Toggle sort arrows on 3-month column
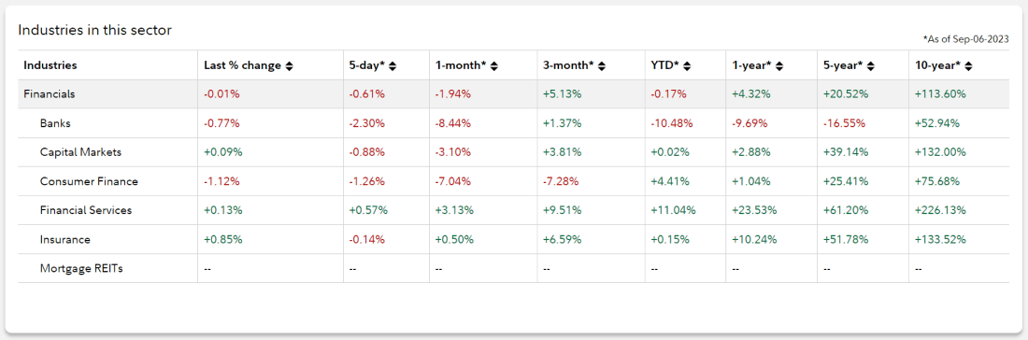1028x340 pixels. (x=601, y=66)
